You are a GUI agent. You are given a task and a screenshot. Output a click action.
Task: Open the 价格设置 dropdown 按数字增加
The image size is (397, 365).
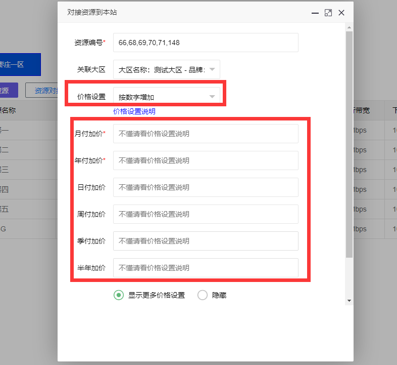click(x=166, y=97)
